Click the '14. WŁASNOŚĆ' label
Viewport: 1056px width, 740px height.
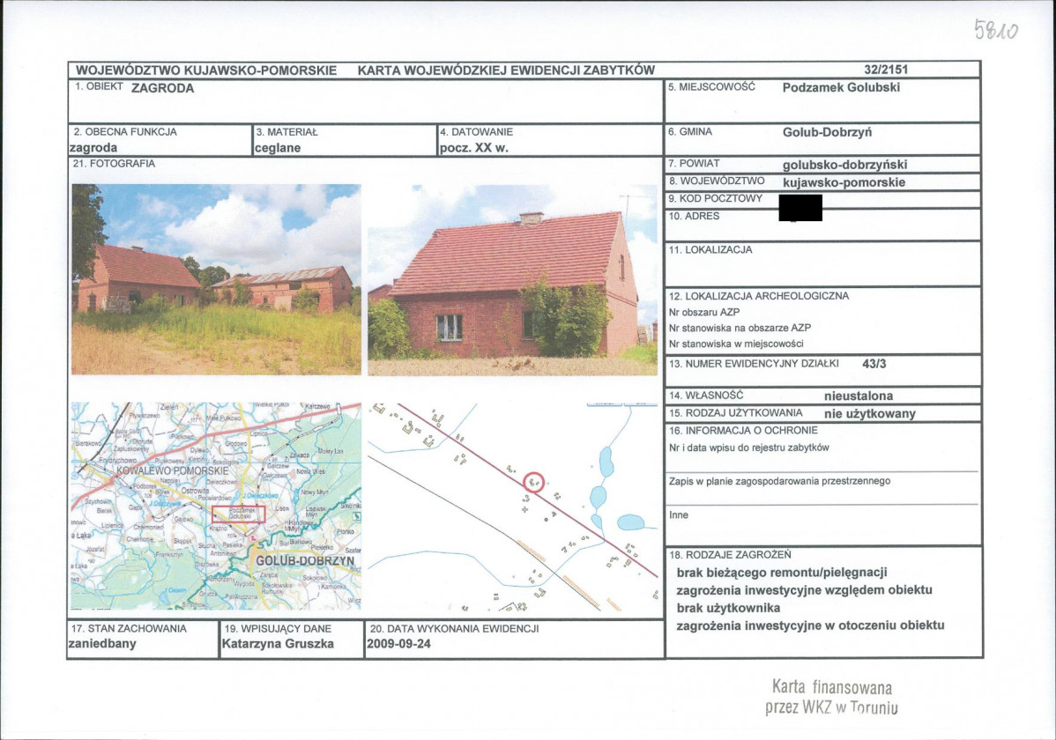click(x=706, y=396)
